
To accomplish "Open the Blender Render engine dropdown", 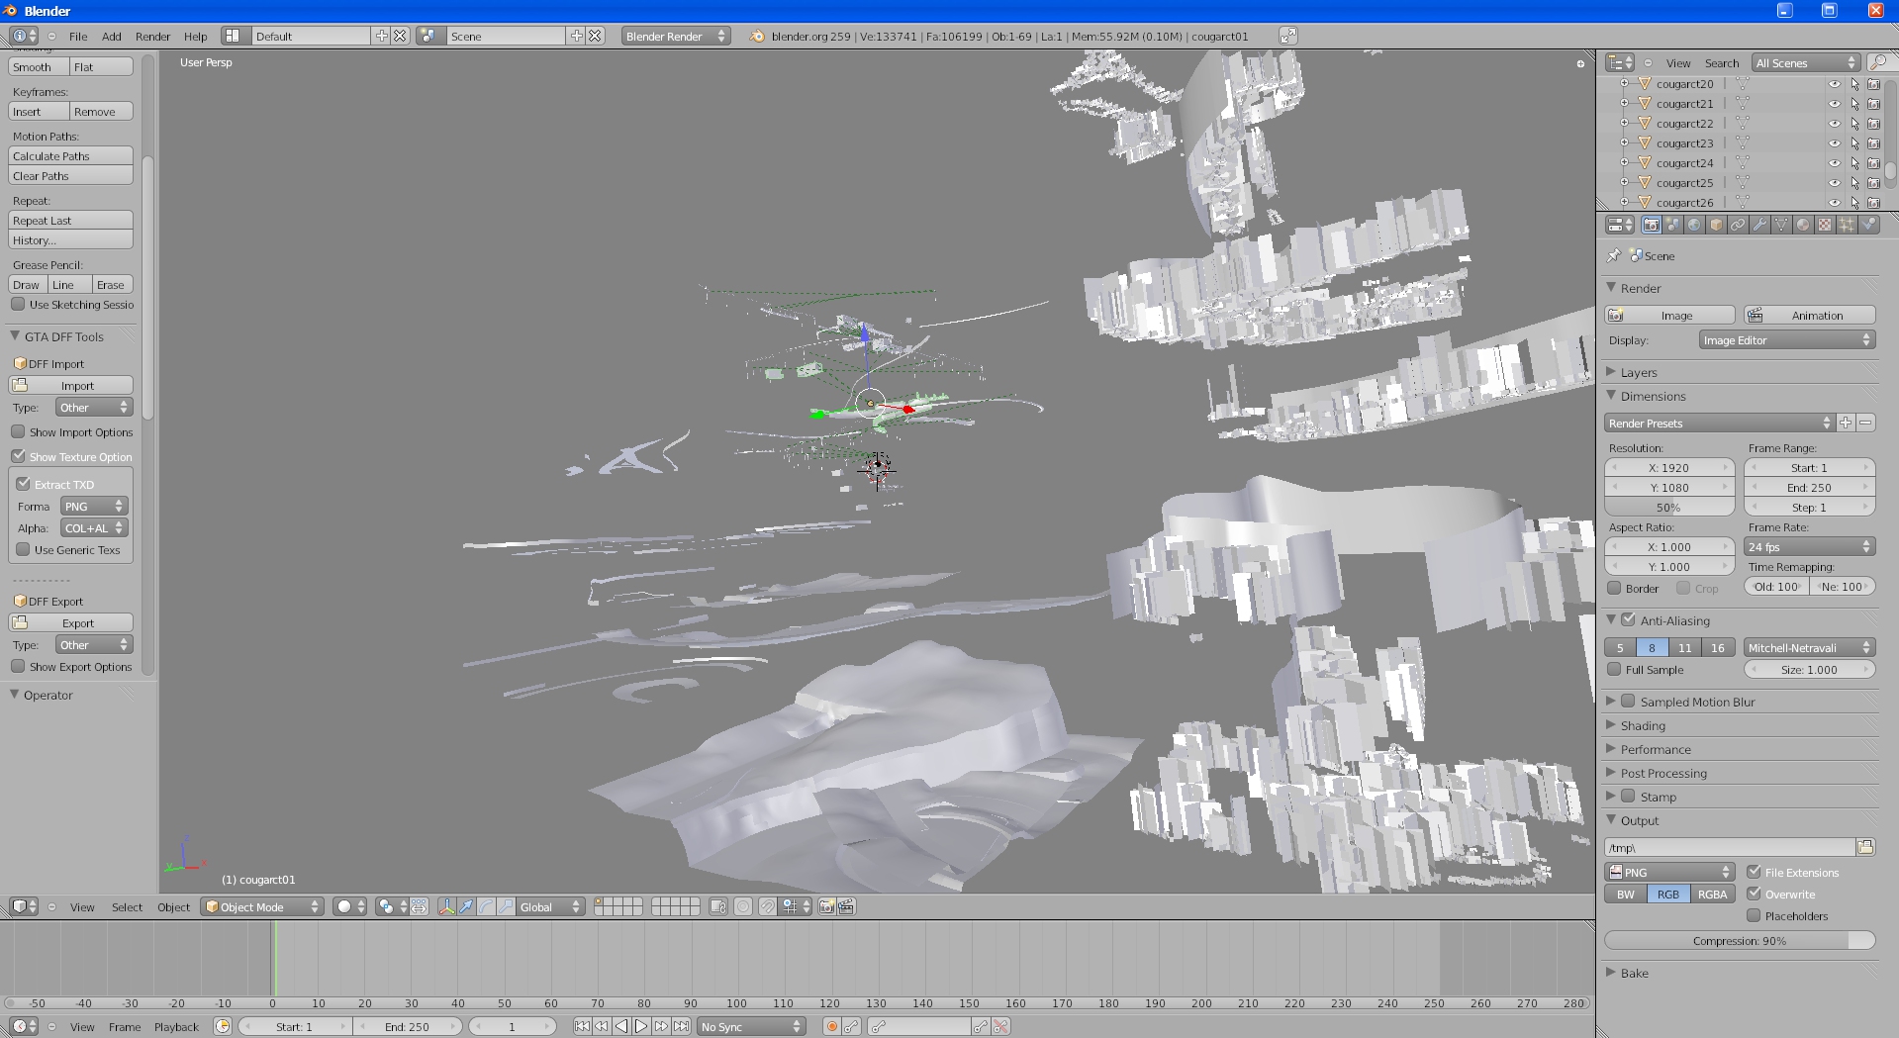I will (676, 36).
